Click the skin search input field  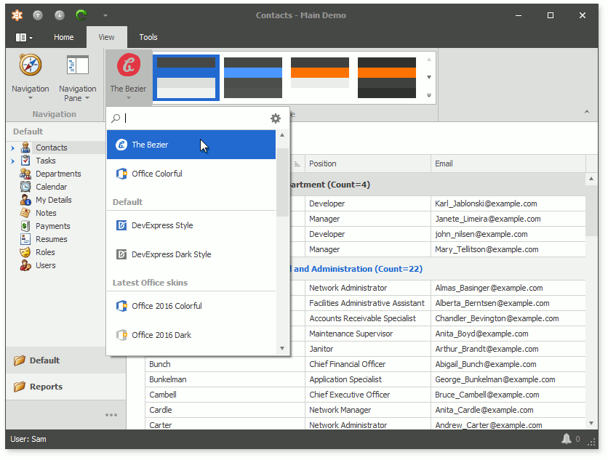pos(196,118)
